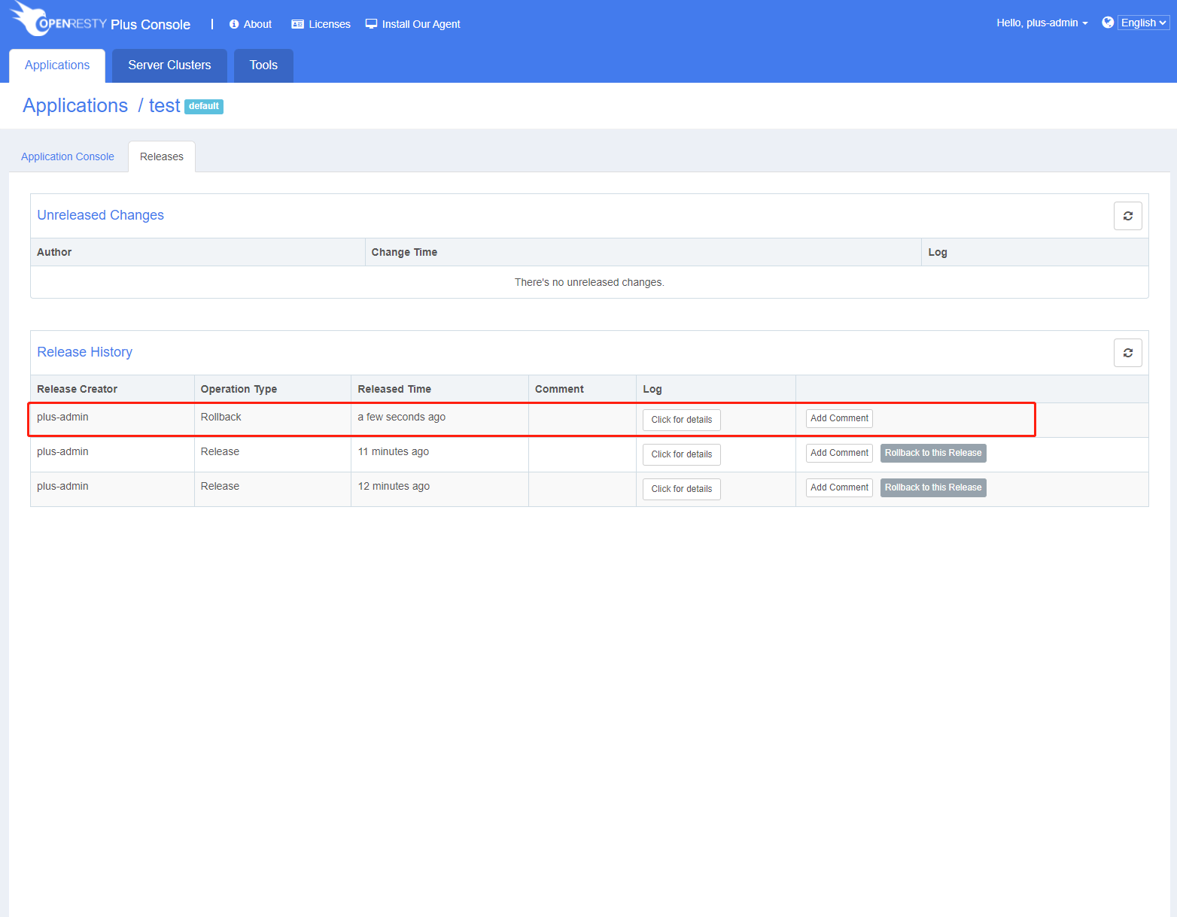Click plus-admin in the Rollback row
Viewport: 1177px width, 917px height.
[x=62, y=417]
